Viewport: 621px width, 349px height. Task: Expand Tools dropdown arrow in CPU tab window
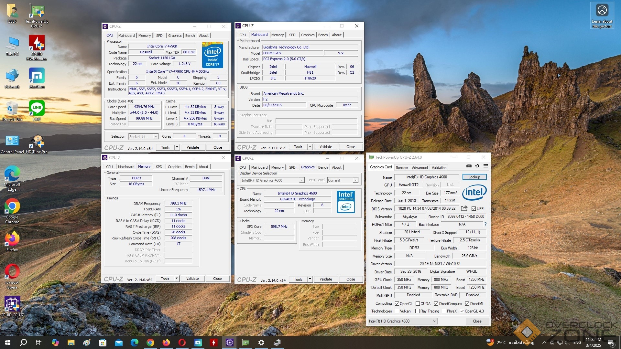177,147
